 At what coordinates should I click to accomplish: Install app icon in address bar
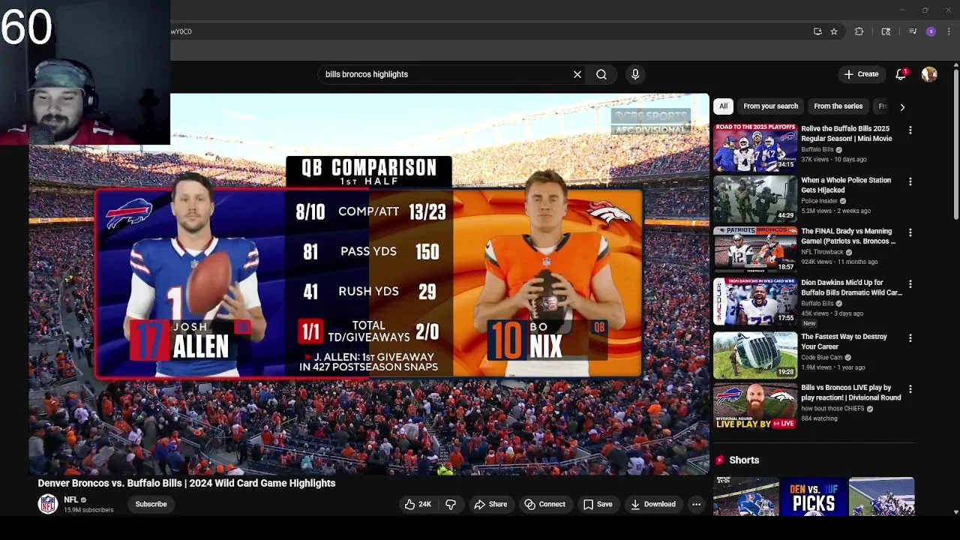click(x=817, y=31)
